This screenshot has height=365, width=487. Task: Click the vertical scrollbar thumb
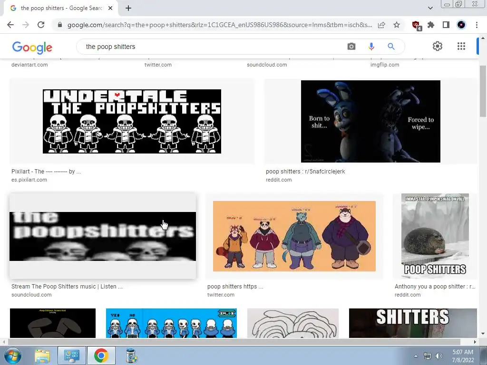pyautogui.click(x=483, y=92)
